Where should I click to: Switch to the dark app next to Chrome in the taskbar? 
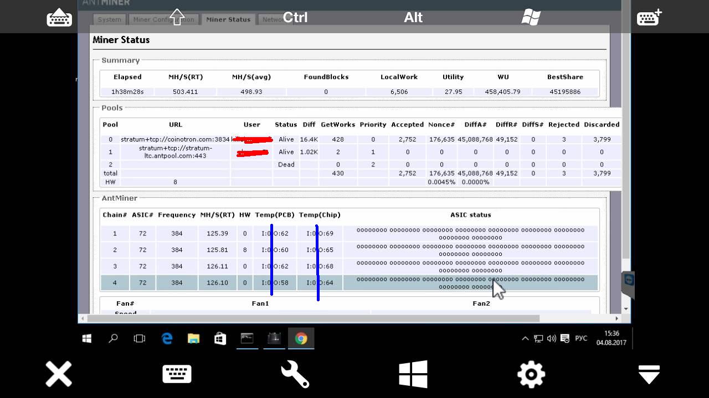(274, 338)
